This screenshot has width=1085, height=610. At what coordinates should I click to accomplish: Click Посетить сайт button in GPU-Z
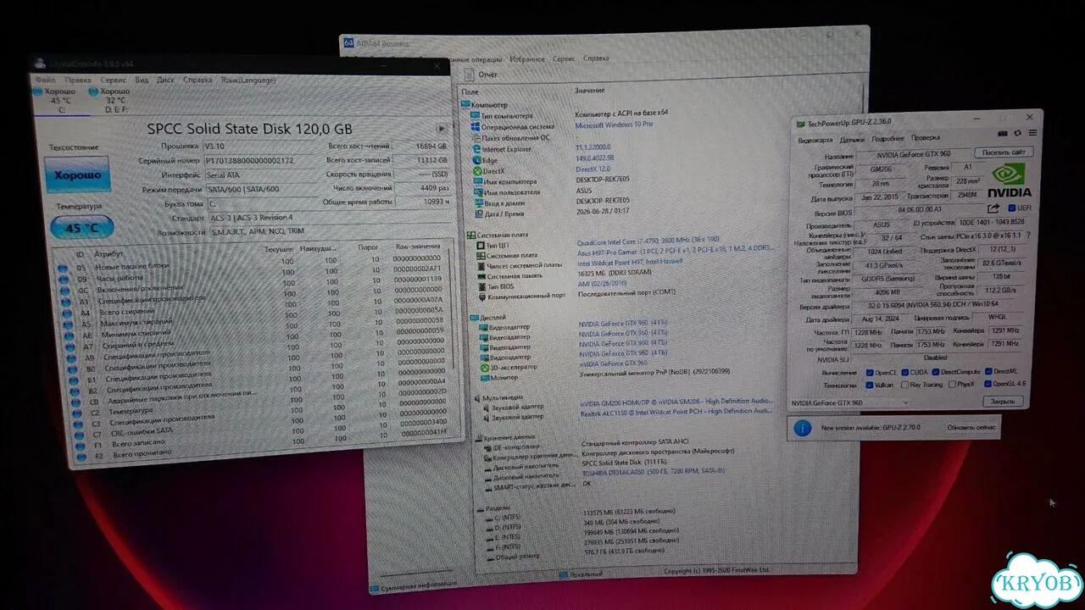1004,152
